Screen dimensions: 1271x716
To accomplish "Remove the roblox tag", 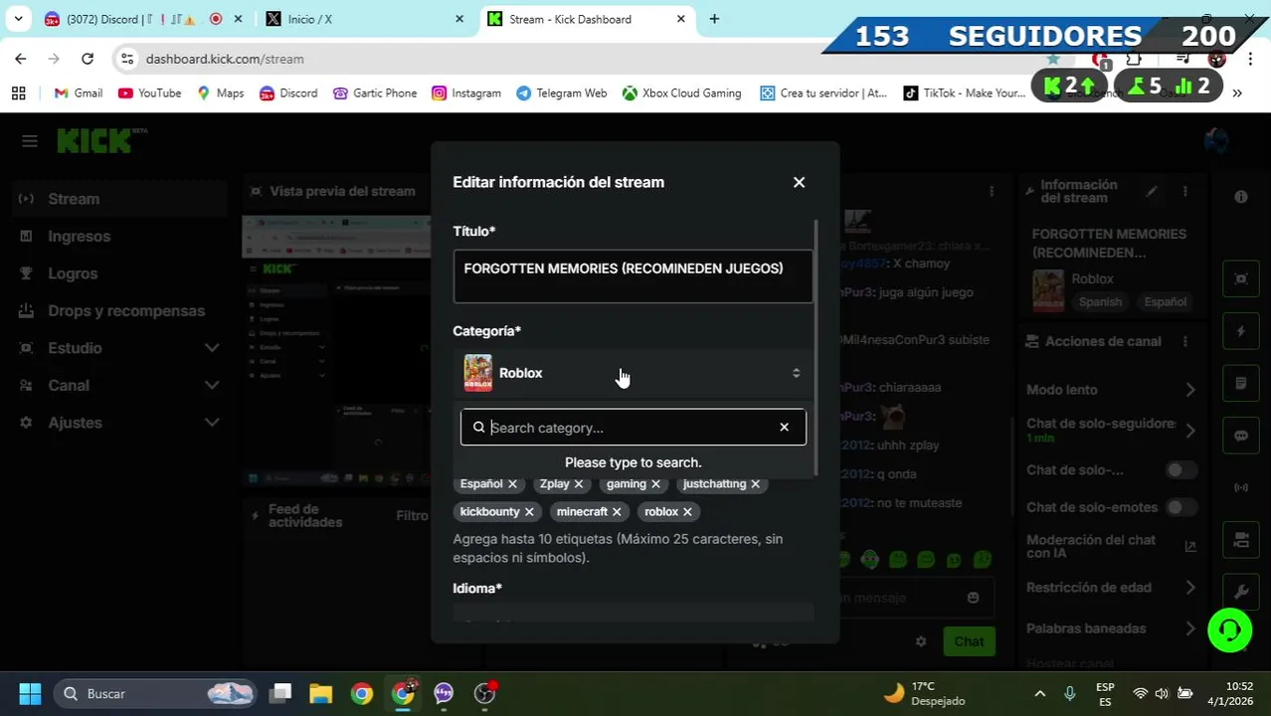I will (687, 512).
